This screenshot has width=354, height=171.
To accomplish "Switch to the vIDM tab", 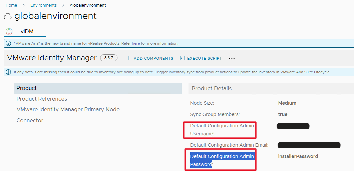I will coord(27,31).
